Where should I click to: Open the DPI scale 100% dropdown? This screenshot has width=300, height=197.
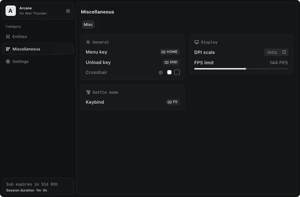tap(272, 53)
